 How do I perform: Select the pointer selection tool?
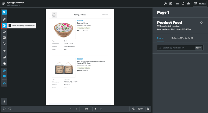4,12
